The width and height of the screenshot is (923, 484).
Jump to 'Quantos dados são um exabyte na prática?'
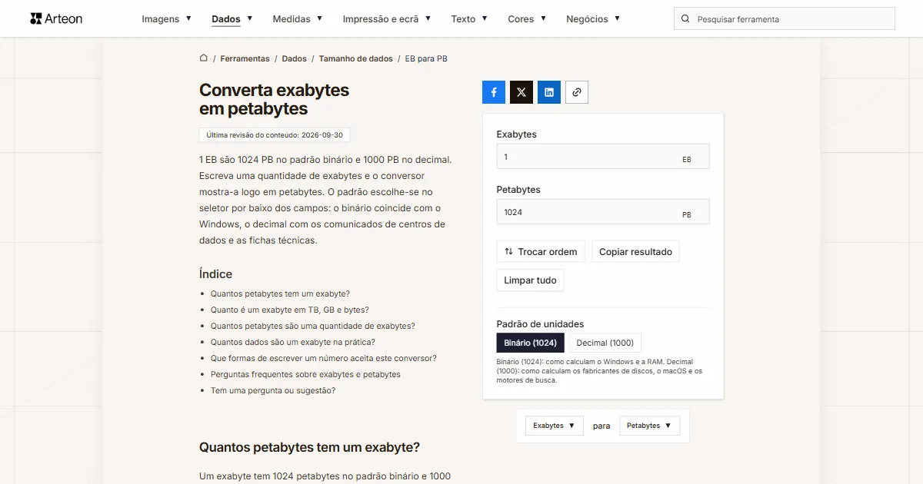tap(293, 342)
